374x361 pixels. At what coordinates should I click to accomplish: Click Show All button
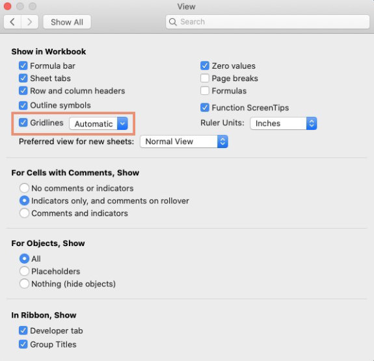[67, 22]
